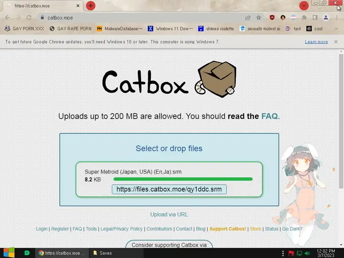
Task: Click Learn more in the update notice
Action: tap(316, 42)
